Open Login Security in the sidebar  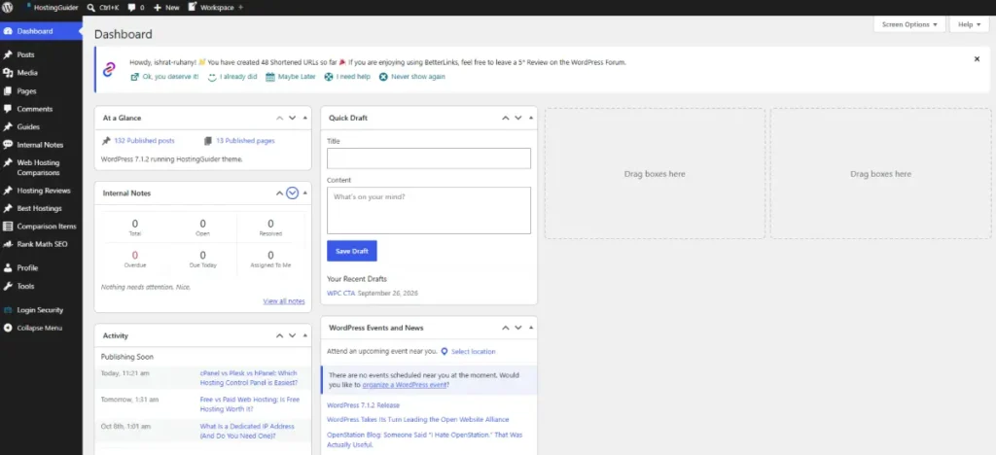pos(41,310)
